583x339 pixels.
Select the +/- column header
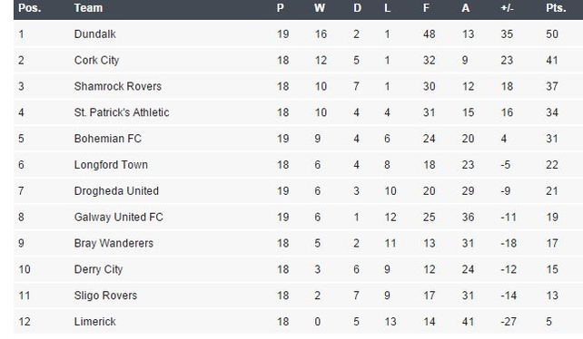click(507, 8)
